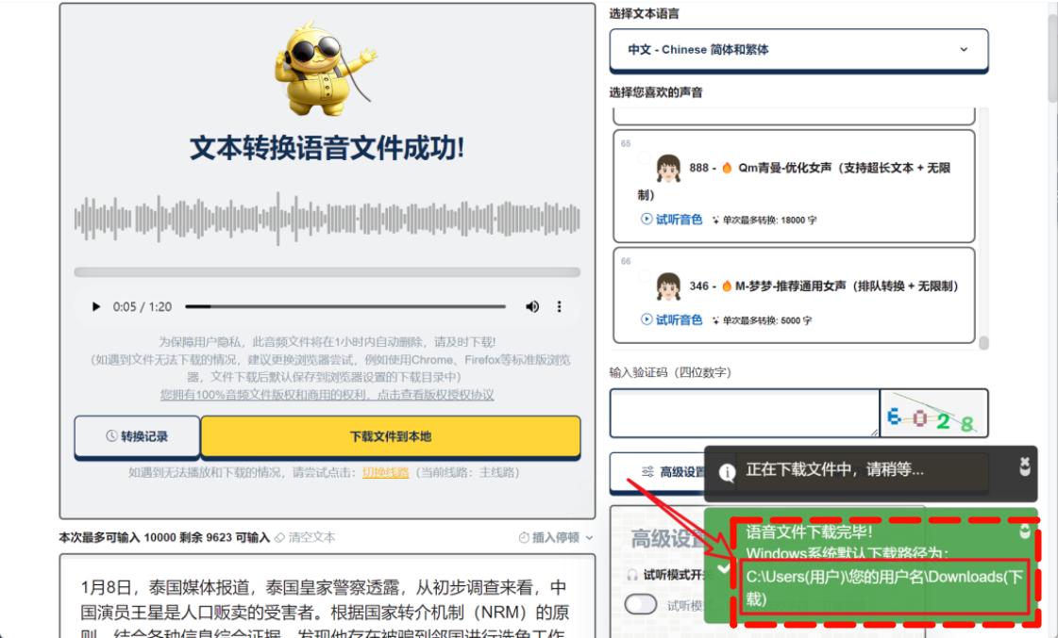Click the 下载文件到本地 yellow button
This screenshot has height=638, width=1058.
coord(391,436)
